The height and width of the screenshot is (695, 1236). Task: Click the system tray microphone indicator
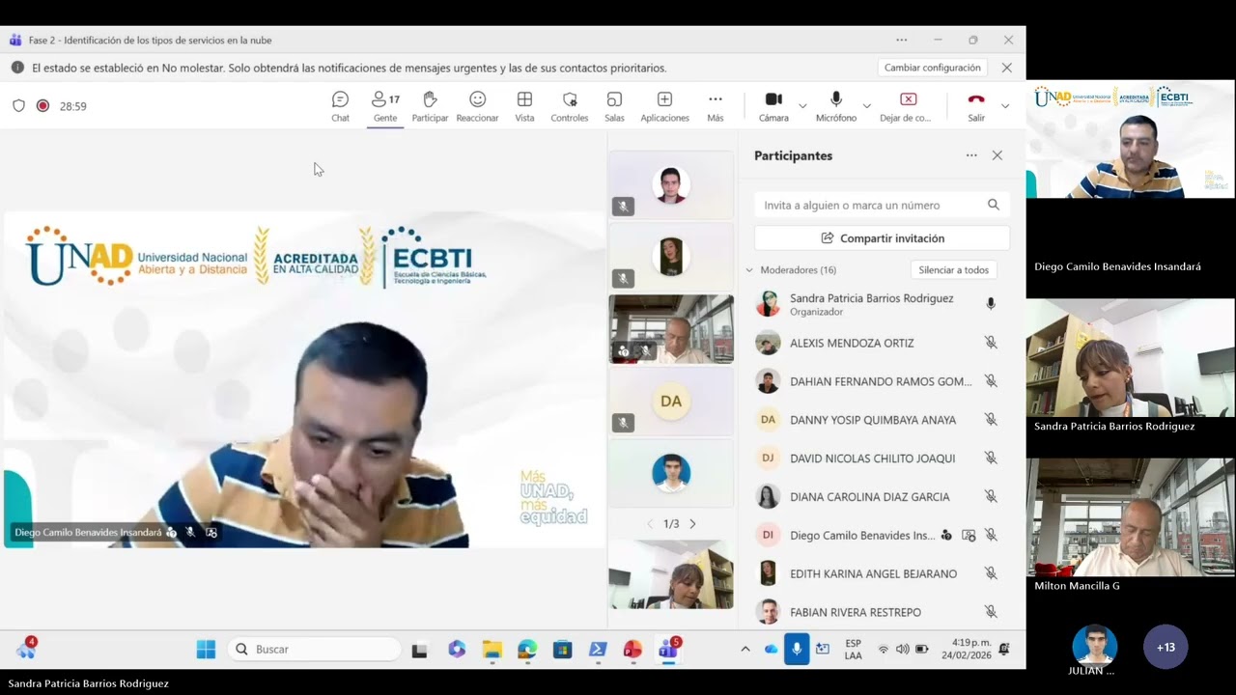point(797,649)
